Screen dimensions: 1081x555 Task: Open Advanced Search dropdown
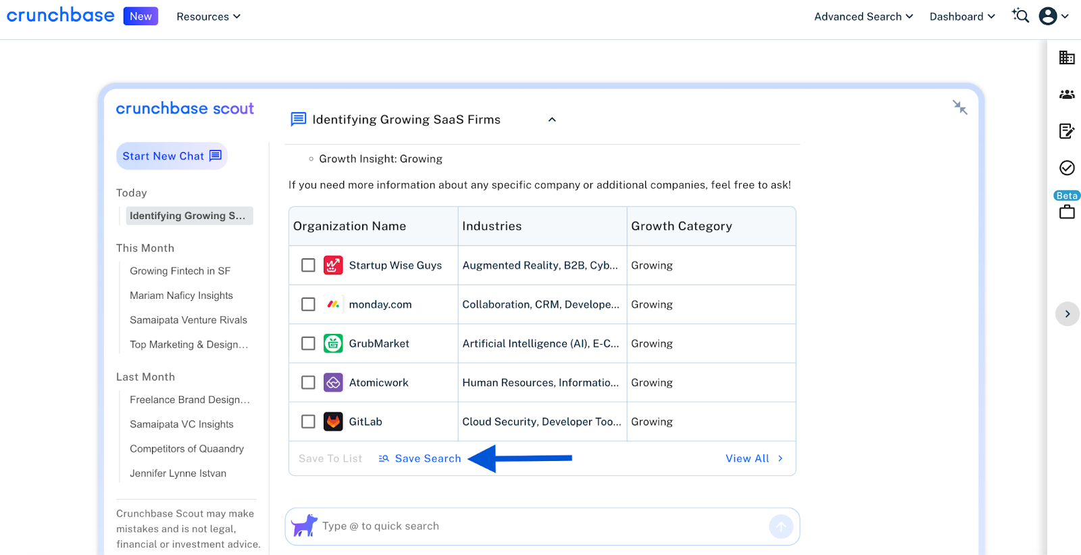click(x=863, y=16)
